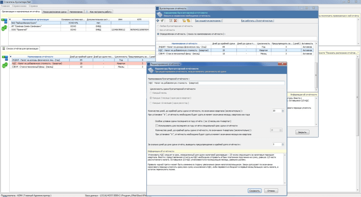Image resolution: width=361 pixels, height=197 pixels.
Task: Open the 'Справочники' menu
Action: coord(19,6)
